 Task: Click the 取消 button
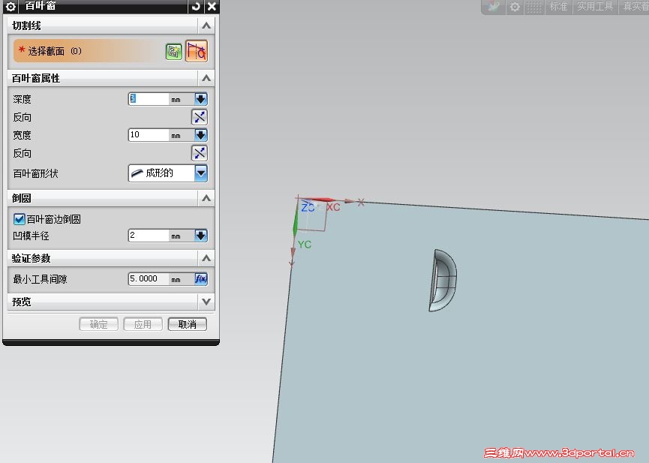[x=188, y=324]
